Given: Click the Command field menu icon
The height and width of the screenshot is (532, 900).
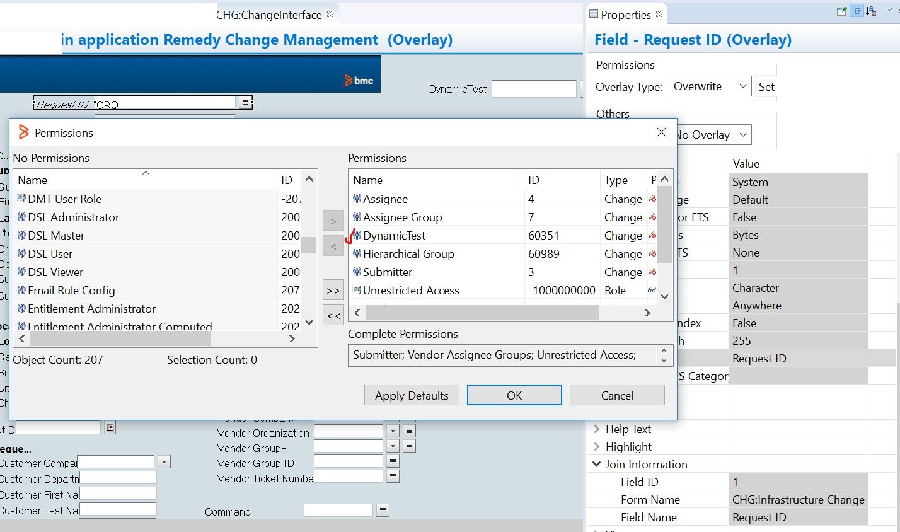Looking at the screenshot, I should click(383, 510).
